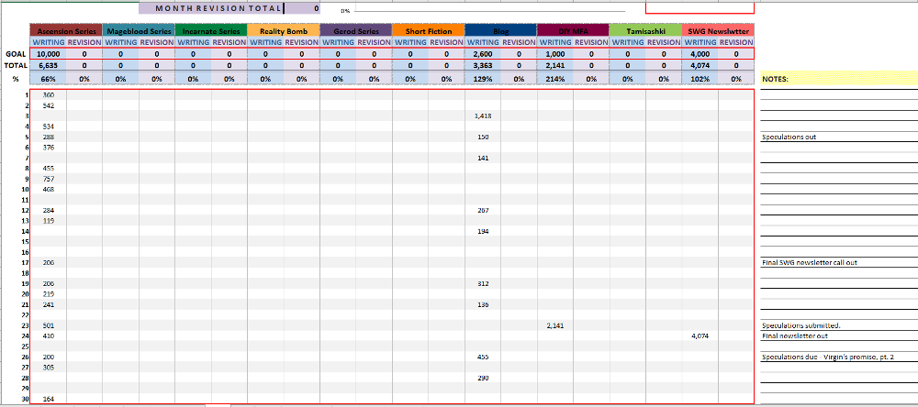The width and height of the screenshot is (918, 407).
Task: Select the SWG Newsletter header cell
Action: coord(718,31)
